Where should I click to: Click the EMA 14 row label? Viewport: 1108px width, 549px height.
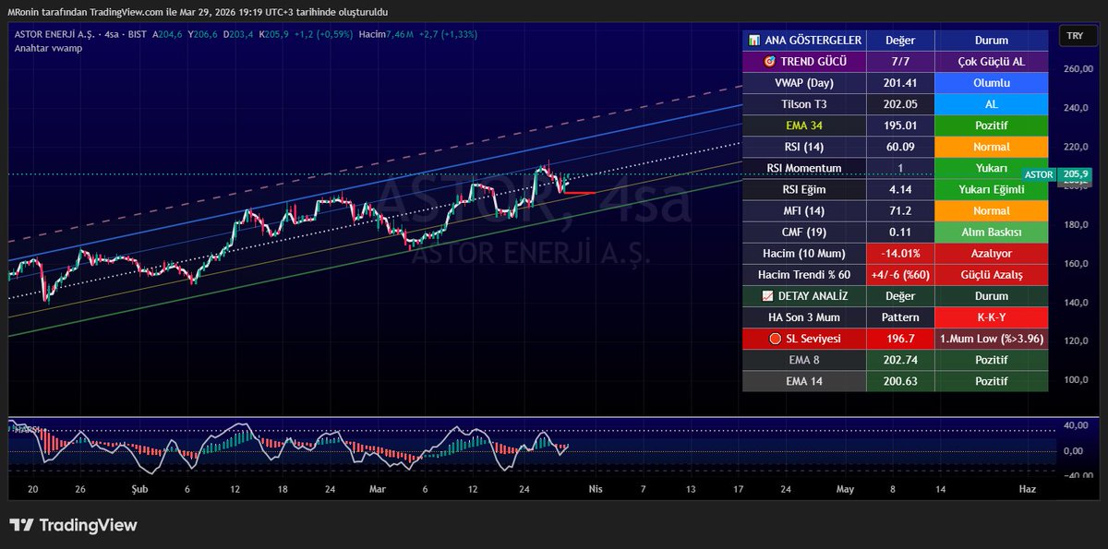tap(804, 381)
